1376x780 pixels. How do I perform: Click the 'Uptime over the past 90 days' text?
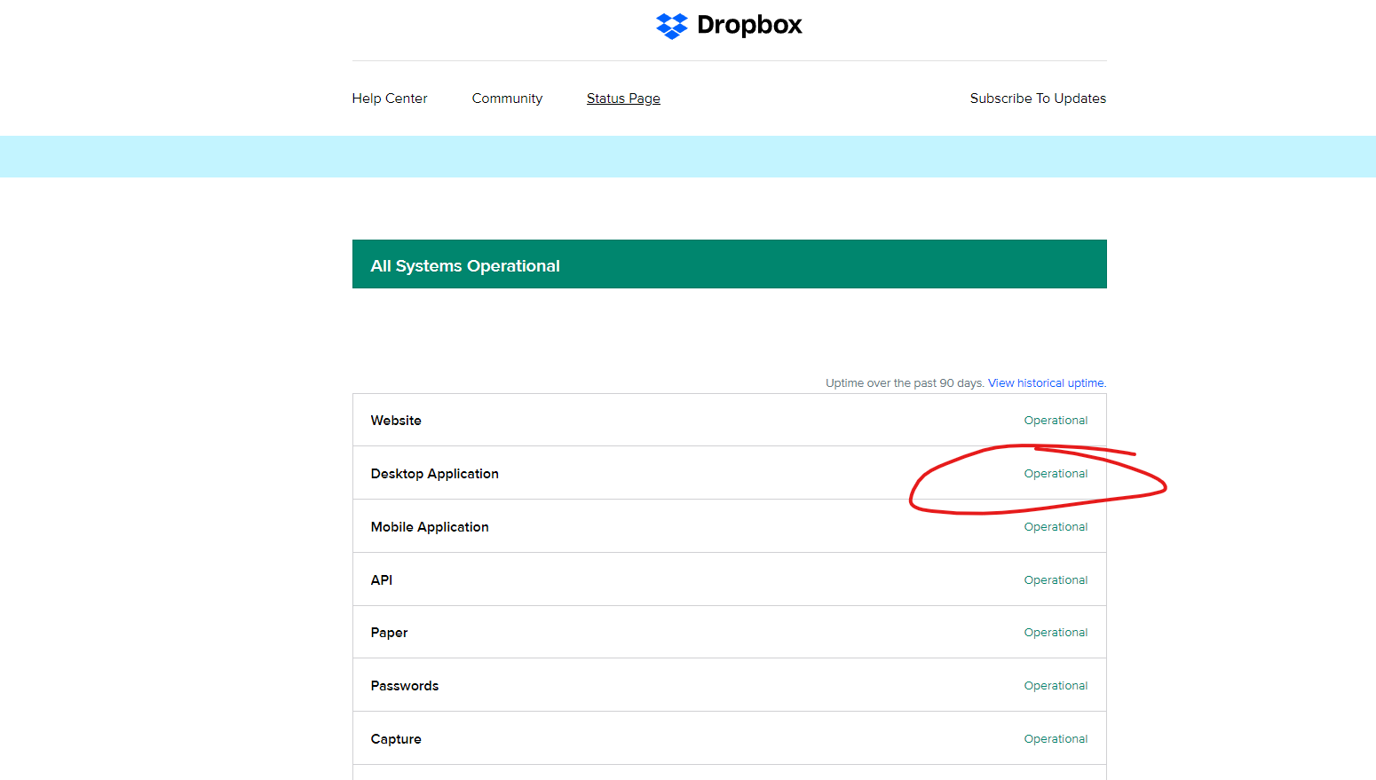click(905, 383)
